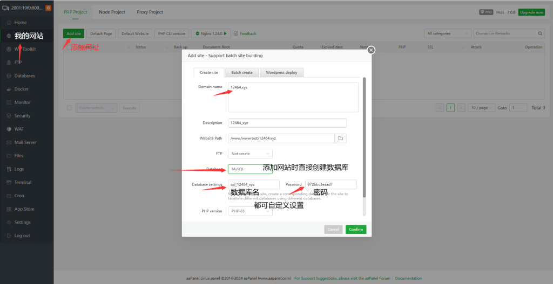Sort by the Status column header
Viewport: 553px width, 284px height.
tap(141, 47)
